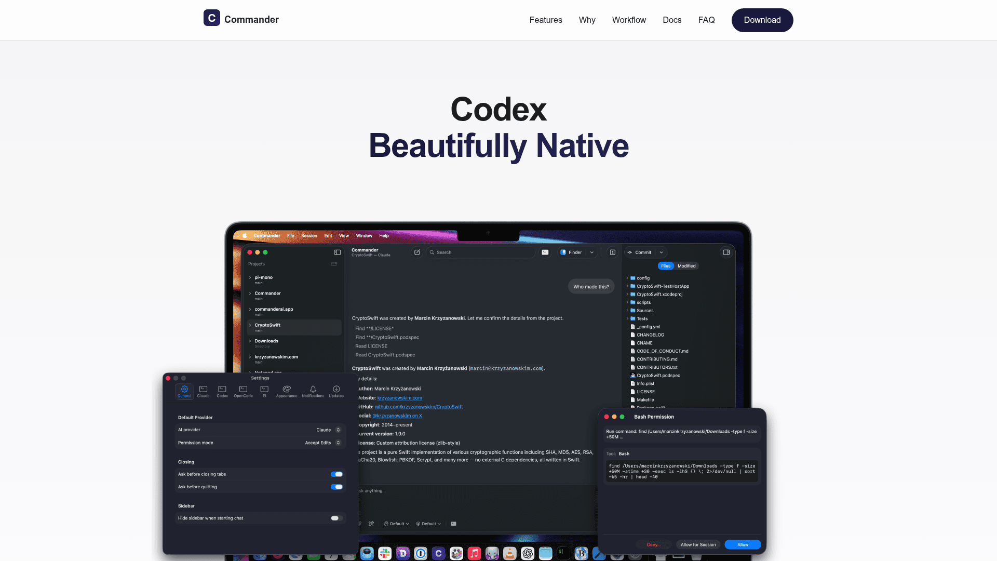Click the Commander logo icon

(x=211, y=18)
